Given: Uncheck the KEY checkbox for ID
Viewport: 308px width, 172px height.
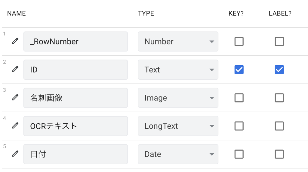Looking at the screenshot, I should (239, 70).
